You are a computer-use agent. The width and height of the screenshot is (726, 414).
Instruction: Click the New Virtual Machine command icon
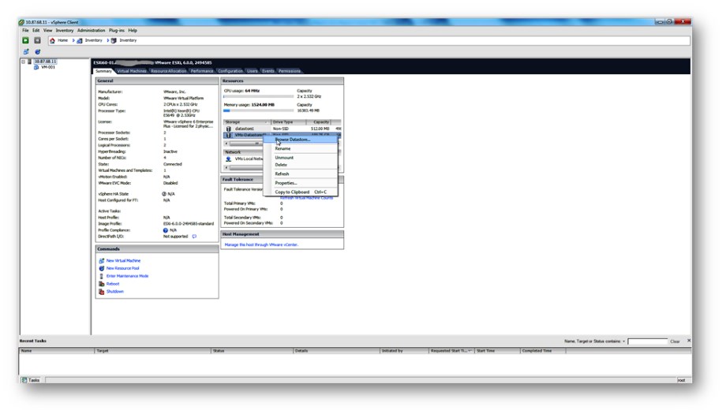click(101, 260)
